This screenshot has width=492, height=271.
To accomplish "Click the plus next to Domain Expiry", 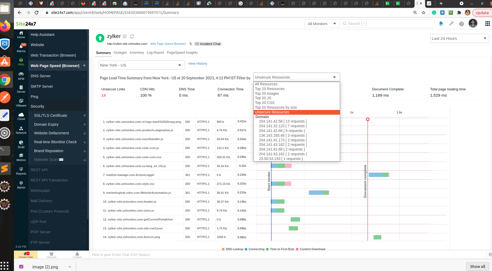I will pos(84,124).
